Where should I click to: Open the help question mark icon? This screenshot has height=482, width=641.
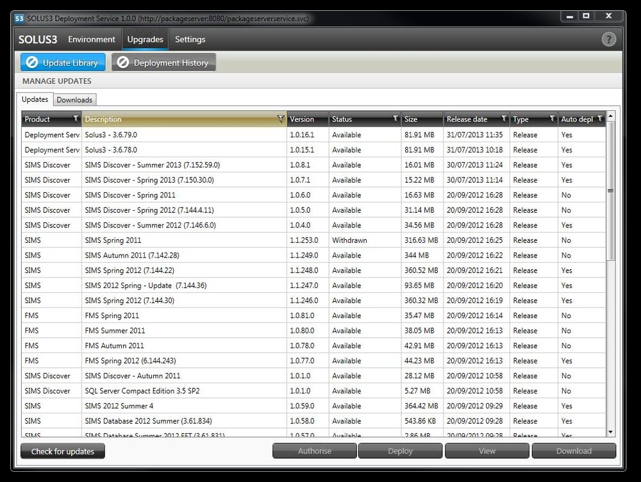(608, 39)
